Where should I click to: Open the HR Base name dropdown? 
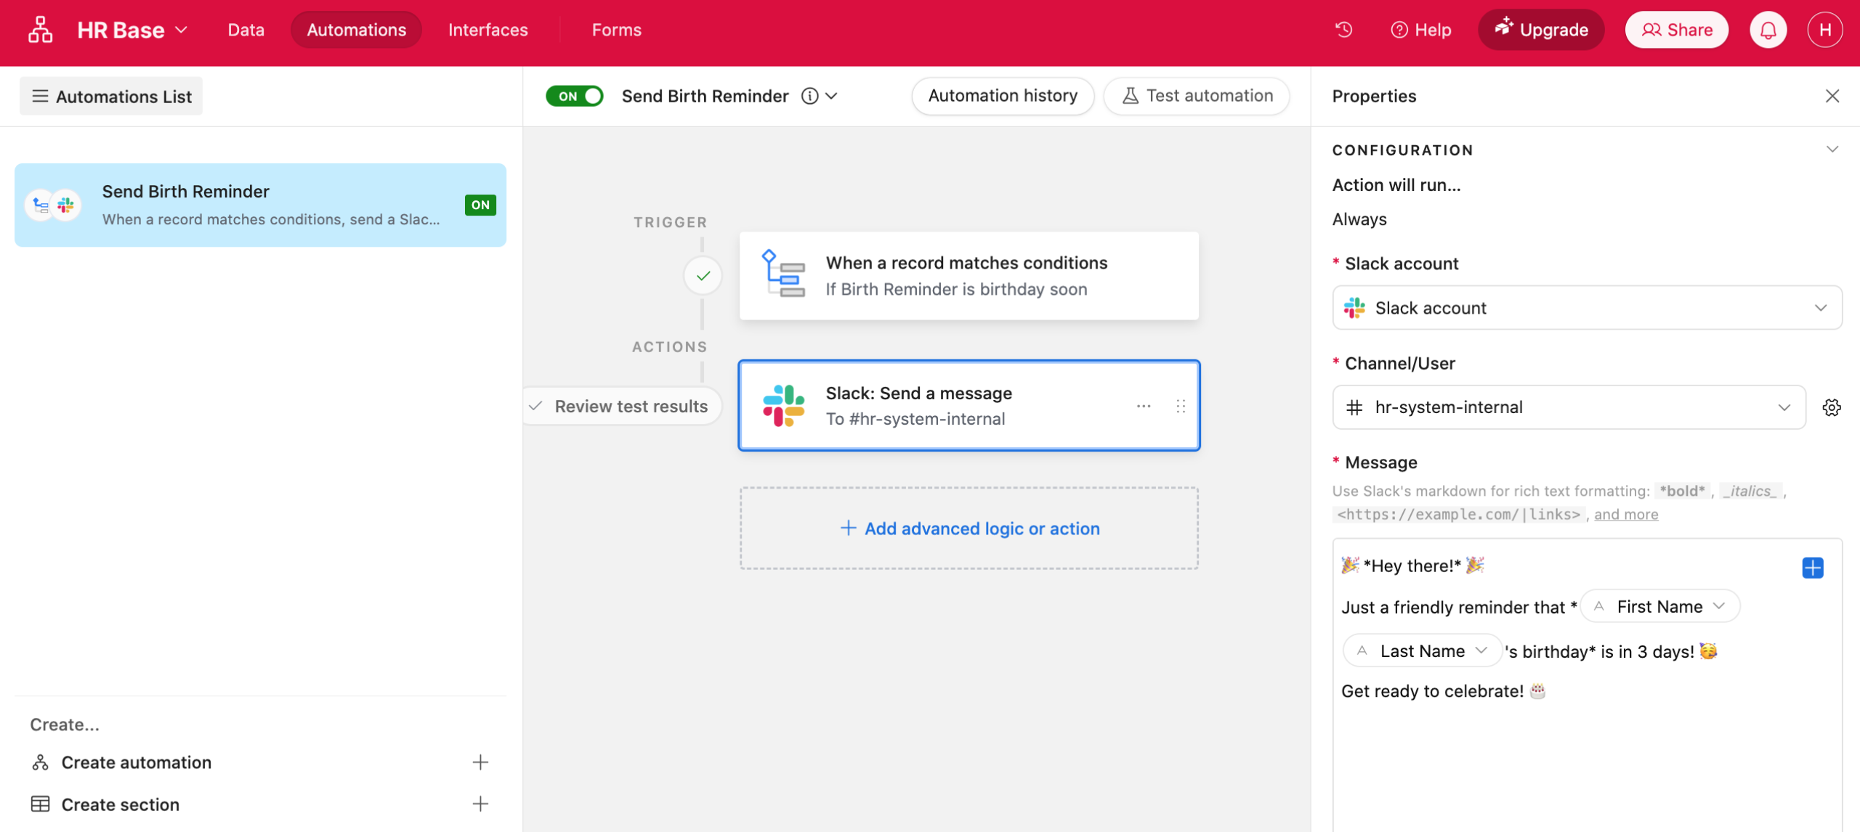coord(132,30)
